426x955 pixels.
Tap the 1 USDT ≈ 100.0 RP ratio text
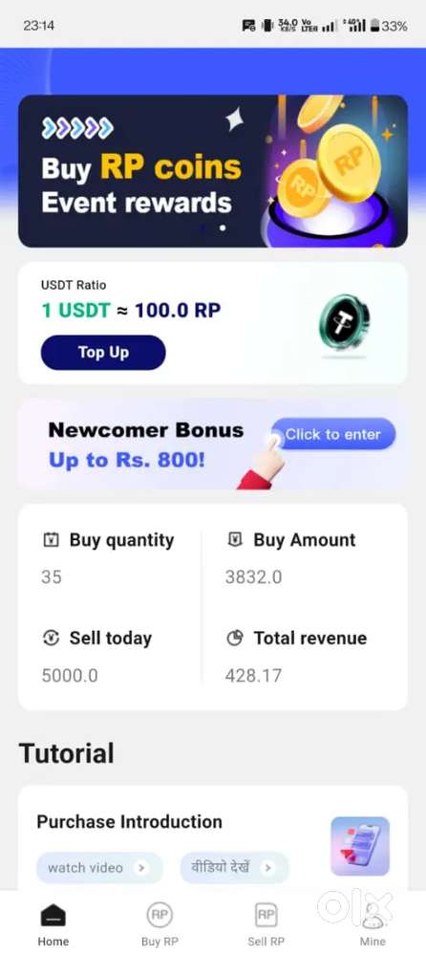coord(131,311)
